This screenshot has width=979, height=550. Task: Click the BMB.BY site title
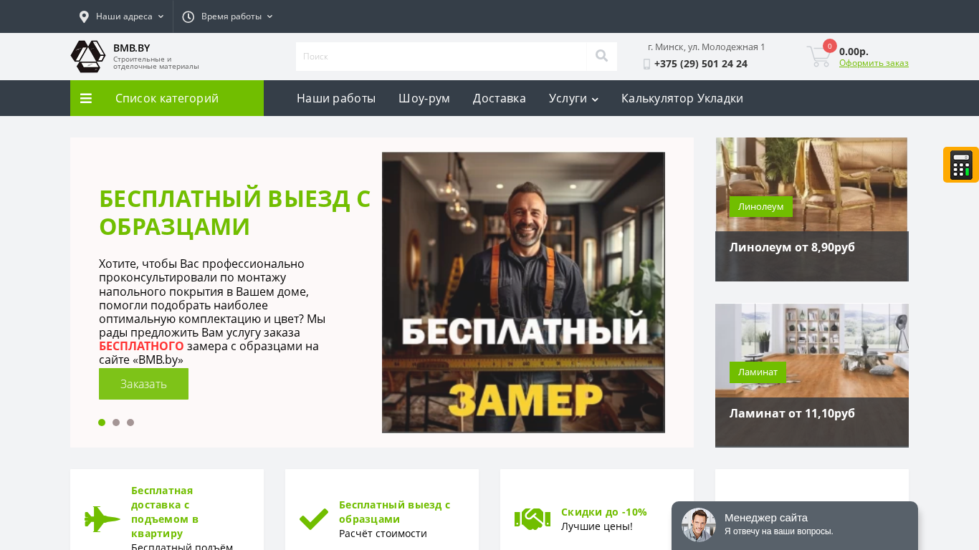[132, 48]
